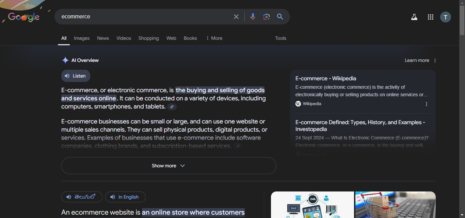Open Wikipedia result three-dot menu
465x218 pixels.
click(427, 104)
